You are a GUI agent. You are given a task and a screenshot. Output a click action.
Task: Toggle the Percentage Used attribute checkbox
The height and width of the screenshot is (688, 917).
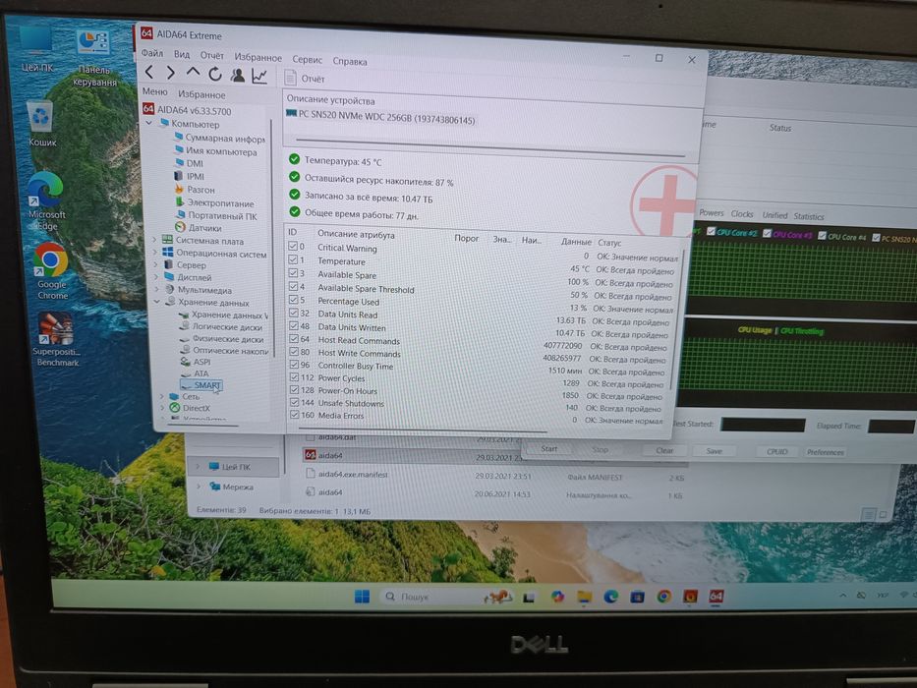(294, 300)
